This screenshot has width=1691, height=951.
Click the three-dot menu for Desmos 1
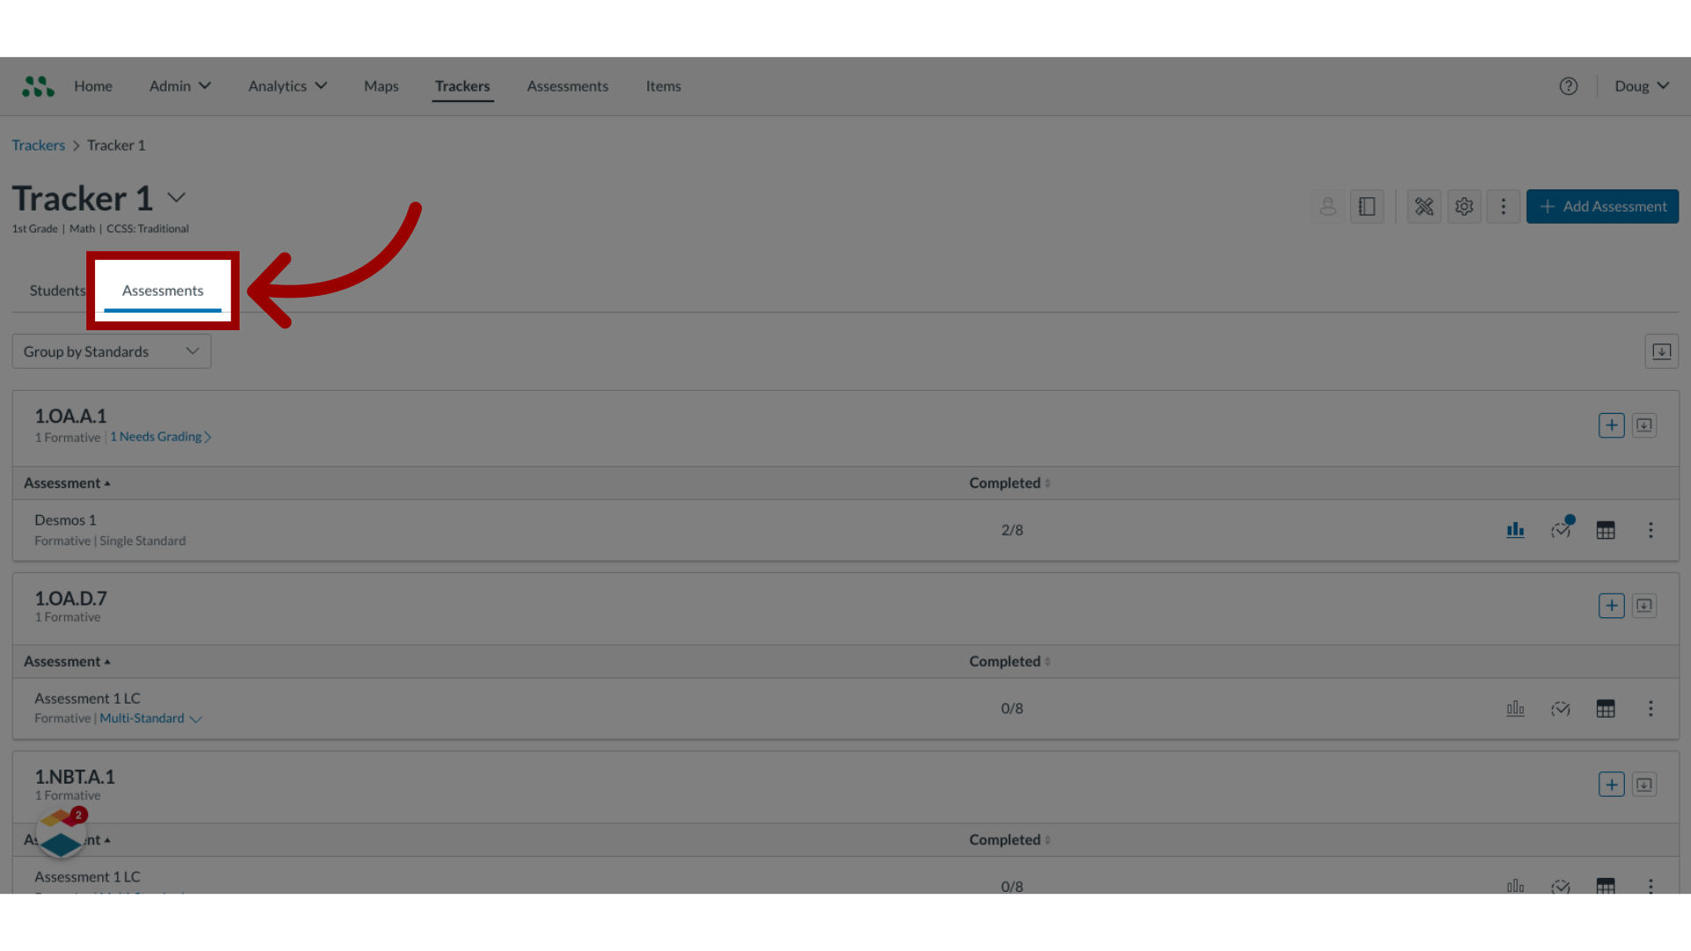(x=1650, y=529)
